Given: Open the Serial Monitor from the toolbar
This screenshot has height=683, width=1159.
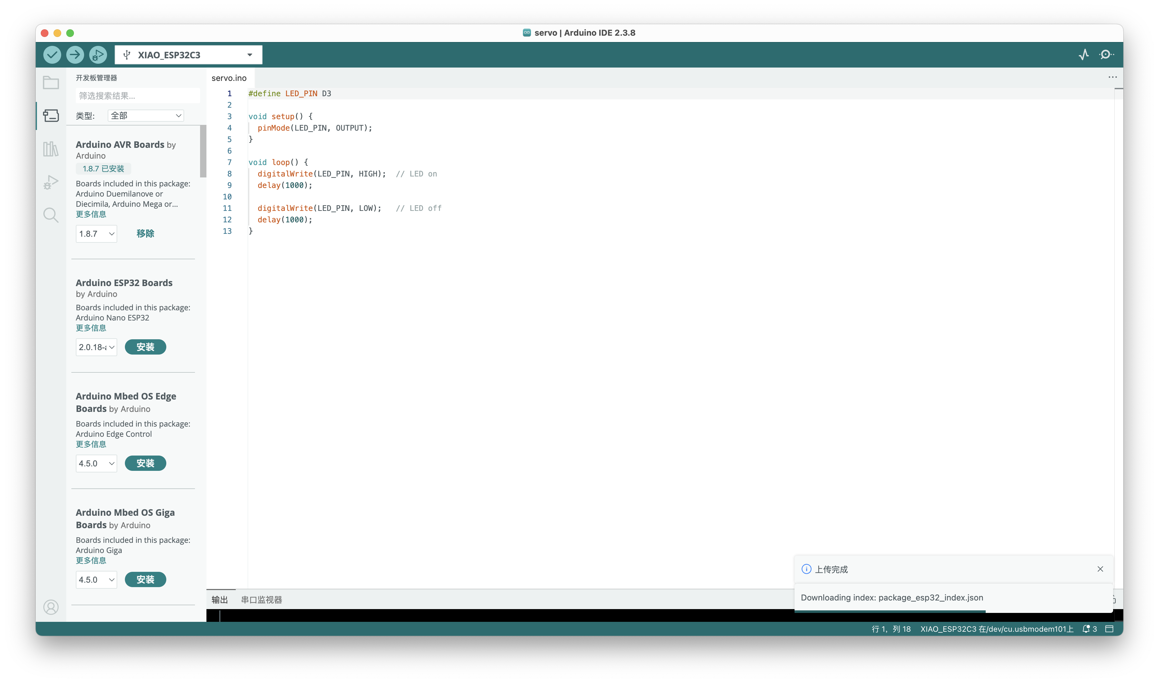Looking at the screenshot, I should (x=1106, y=55).
